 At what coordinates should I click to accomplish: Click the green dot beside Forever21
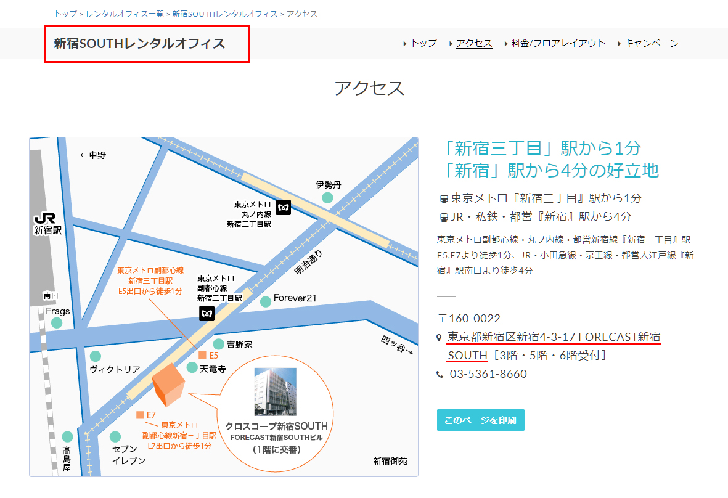click(266, 301)
